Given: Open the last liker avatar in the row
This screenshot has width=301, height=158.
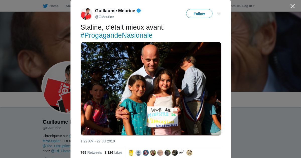Looking at the screenshot, I should (189, 153).
